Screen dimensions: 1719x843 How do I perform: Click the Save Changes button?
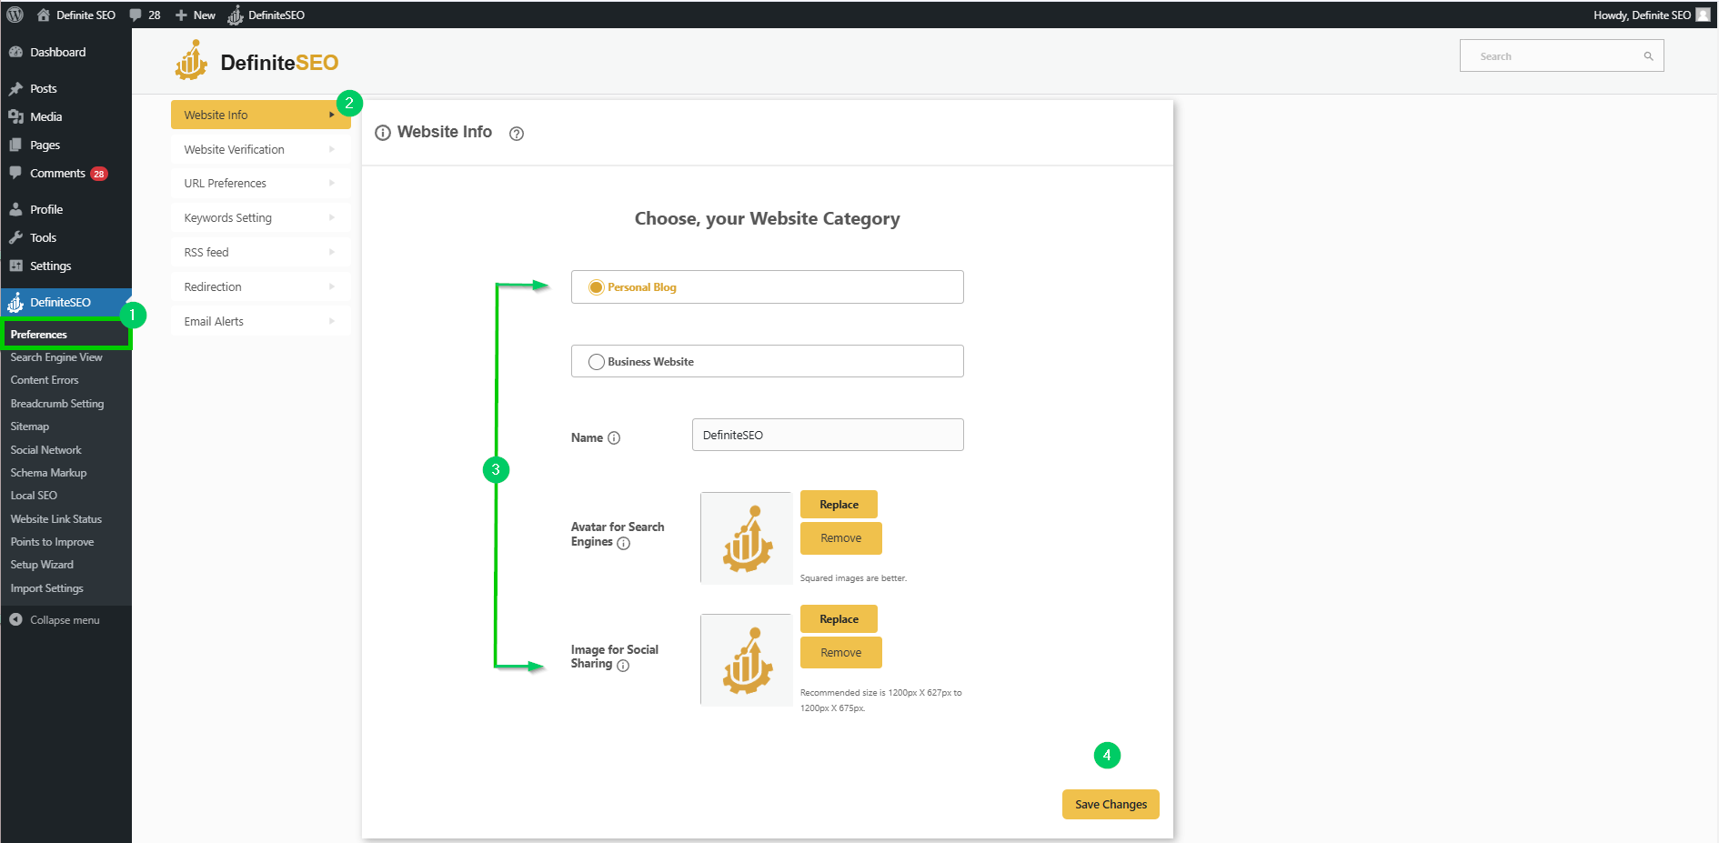(1111, 804)
